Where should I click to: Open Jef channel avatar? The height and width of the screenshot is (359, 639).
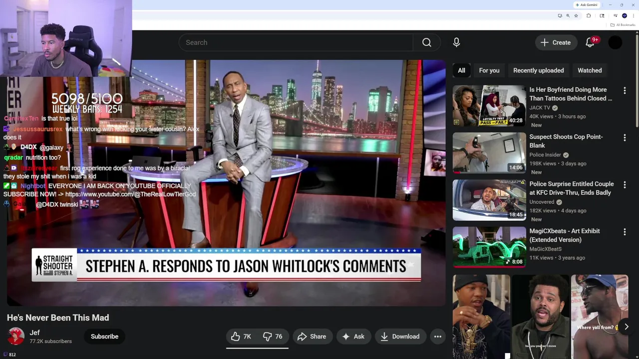click(x=16, y=336)
